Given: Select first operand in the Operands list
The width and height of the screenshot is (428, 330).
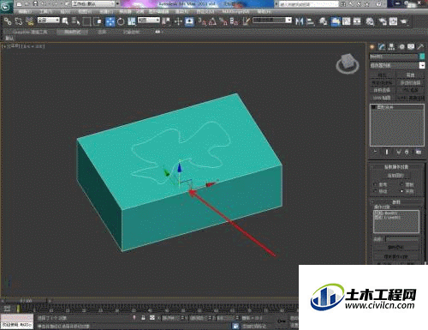Looking at the screenshot, I should pyautogui.click(x=396, y=213).
